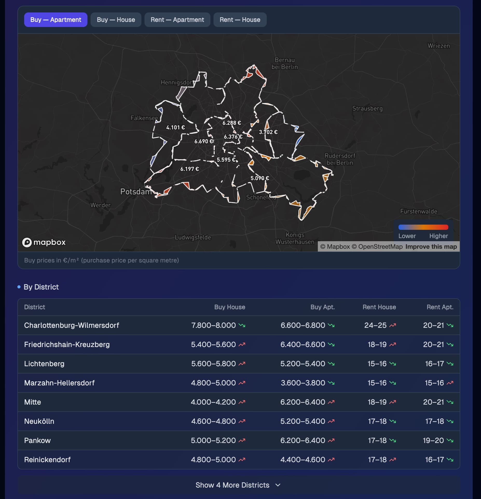The image size is (481, 499).
Task: Click the downward trend arrow beside Charlottenburg-Wilmersdorf Buy House
Action: point(242,325)
